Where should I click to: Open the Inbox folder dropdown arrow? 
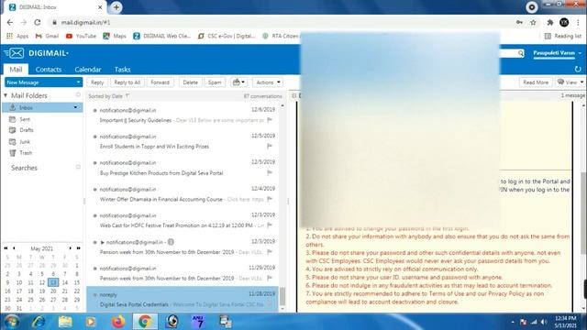point(75,108)
